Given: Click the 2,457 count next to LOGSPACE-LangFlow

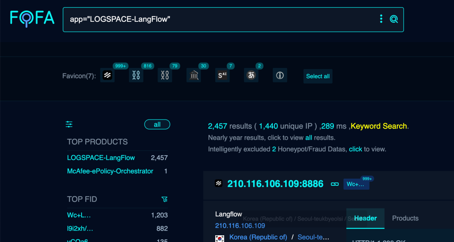Looking at the screenshot, I should 159,158.
